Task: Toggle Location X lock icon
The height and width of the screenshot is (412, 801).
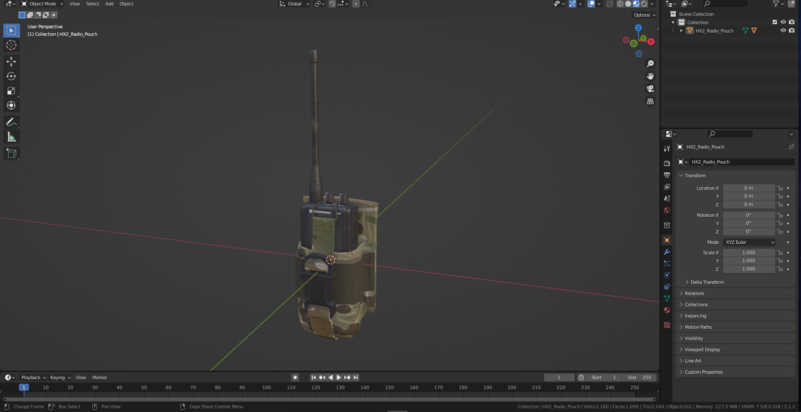Action: pyautogui.click(x=780, y=188)
